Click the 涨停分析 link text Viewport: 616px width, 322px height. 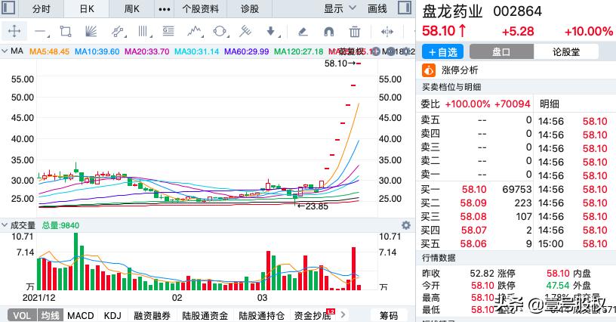click(460, 70)
